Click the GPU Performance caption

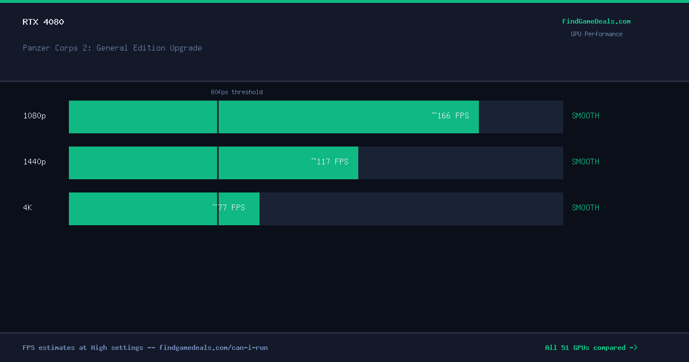tap(596, 34)
